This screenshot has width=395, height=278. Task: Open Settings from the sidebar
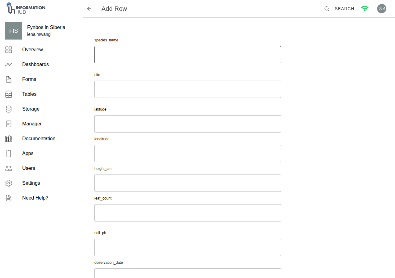point(31,183)
